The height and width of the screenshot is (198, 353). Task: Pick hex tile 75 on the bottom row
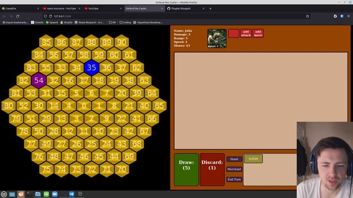pos(46,169)
